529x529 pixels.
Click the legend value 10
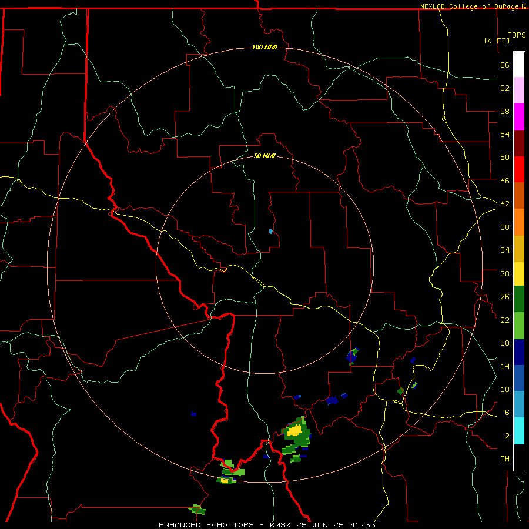(505, 389)
